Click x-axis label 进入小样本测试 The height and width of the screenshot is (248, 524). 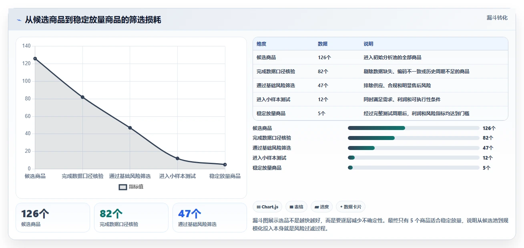point(177,176)
